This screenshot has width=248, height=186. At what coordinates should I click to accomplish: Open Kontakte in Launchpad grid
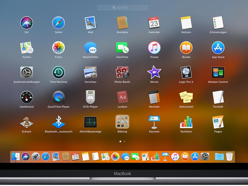[x=122, y=23]
